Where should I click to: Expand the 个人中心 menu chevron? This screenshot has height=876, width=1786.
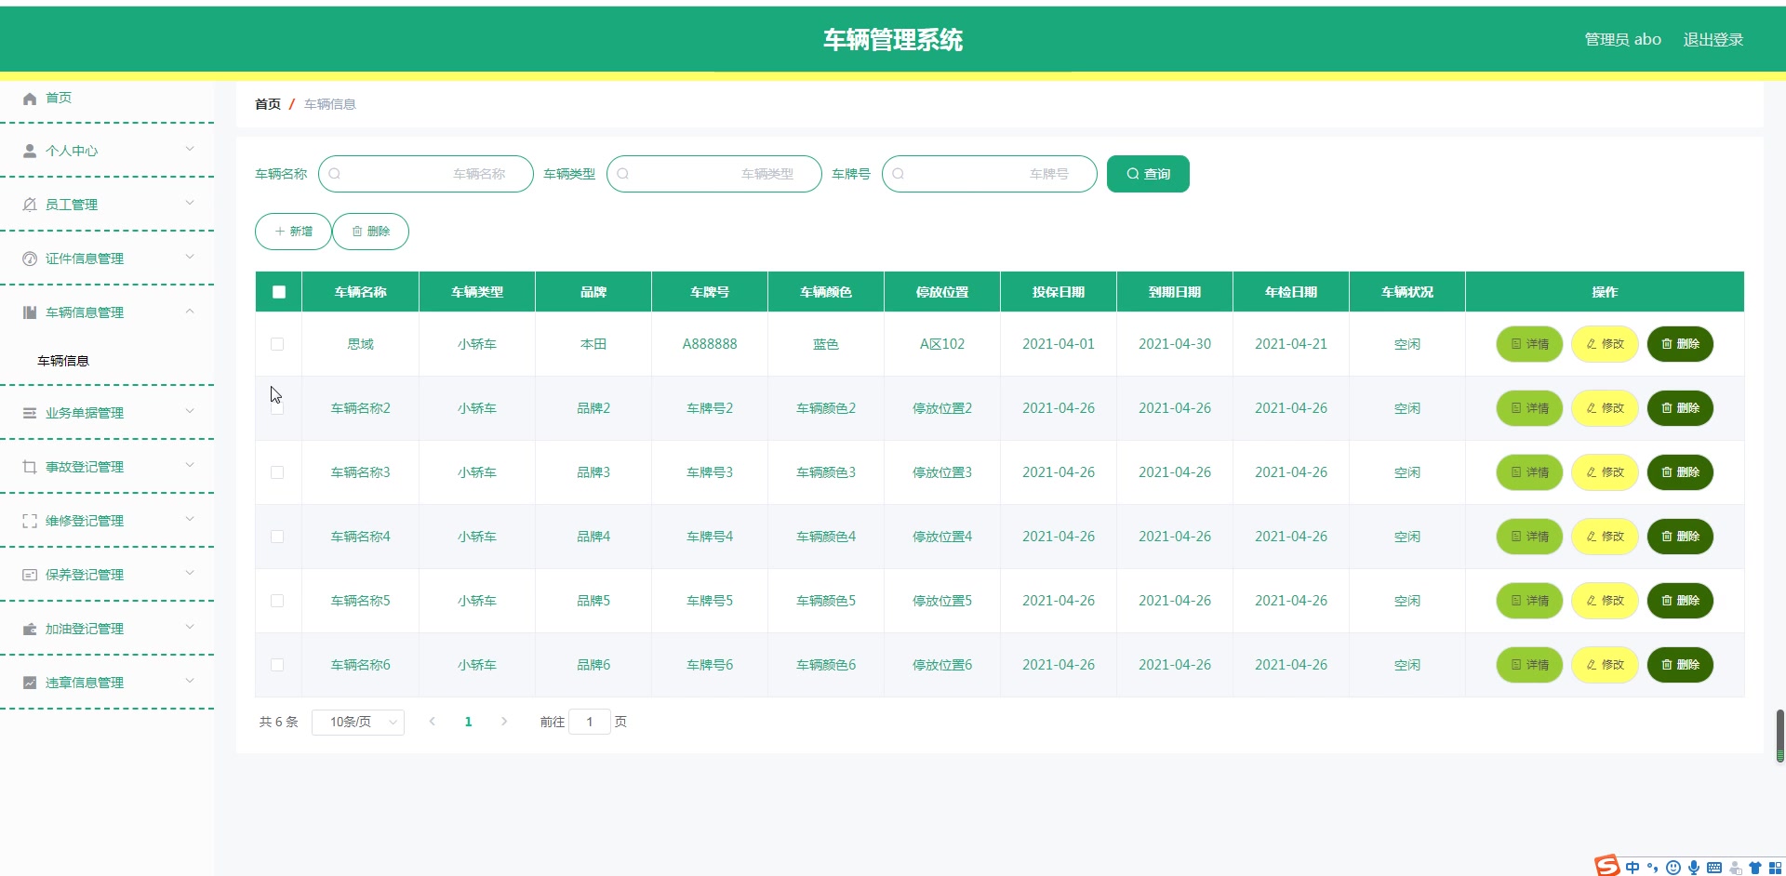pyautogui.click(x=190, y=149)
